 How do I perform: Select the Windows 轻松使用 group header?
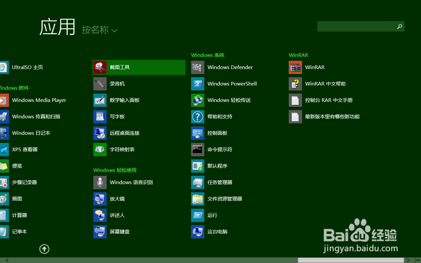click(x=115, y=170)
